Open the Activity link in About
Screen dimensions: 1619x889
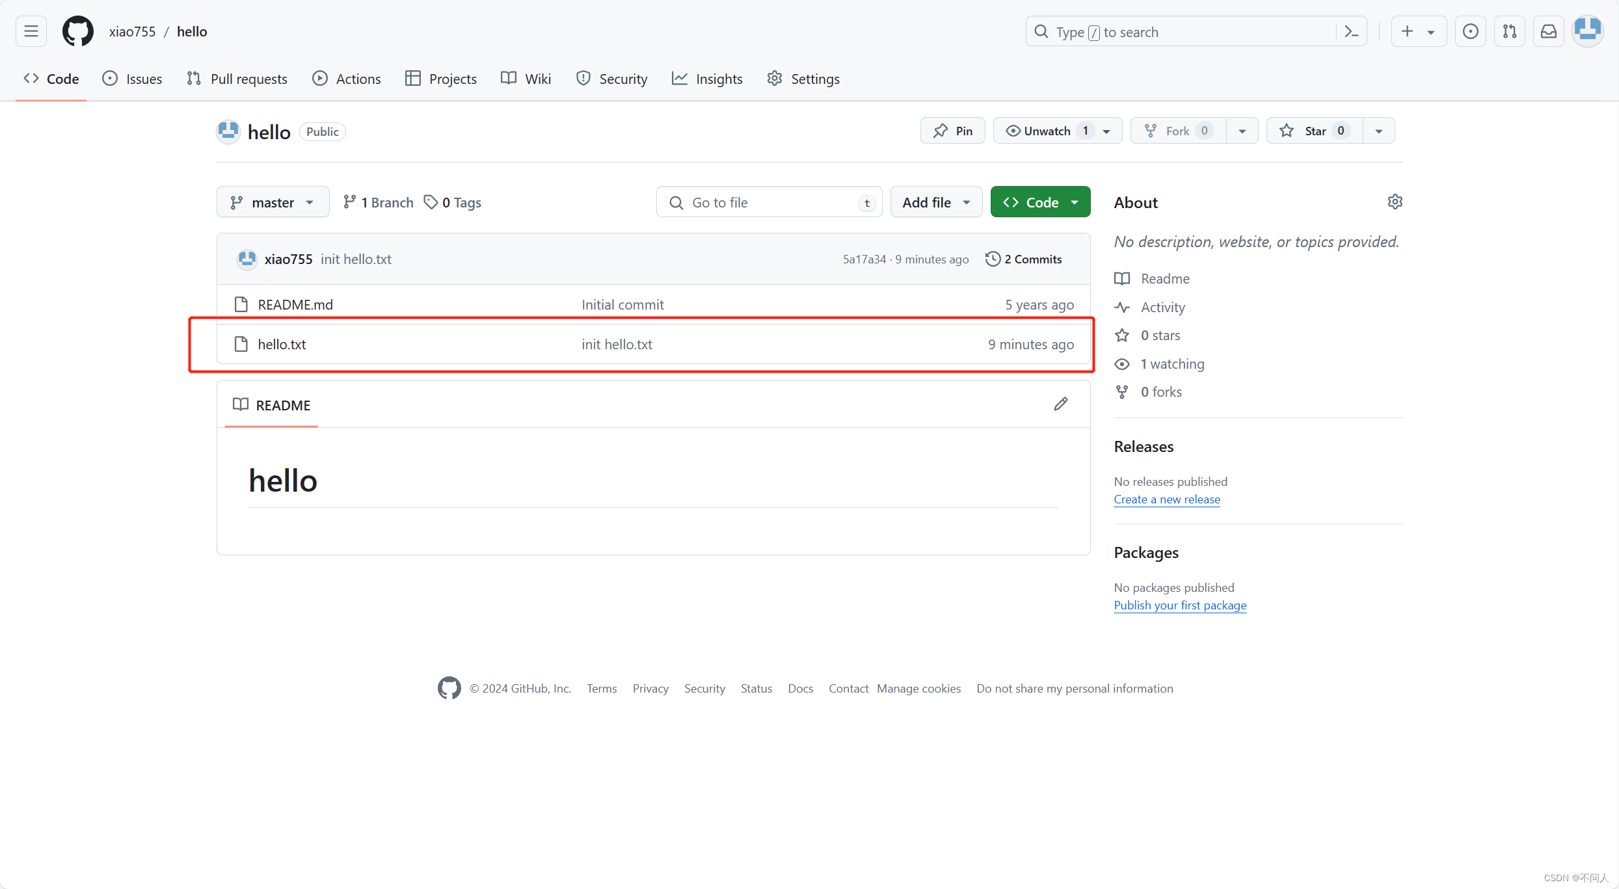[1149, 307]
